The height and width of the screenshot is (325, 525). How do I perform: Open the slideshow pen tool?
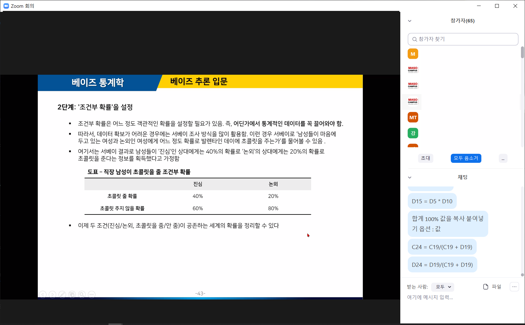coord(62,294)
